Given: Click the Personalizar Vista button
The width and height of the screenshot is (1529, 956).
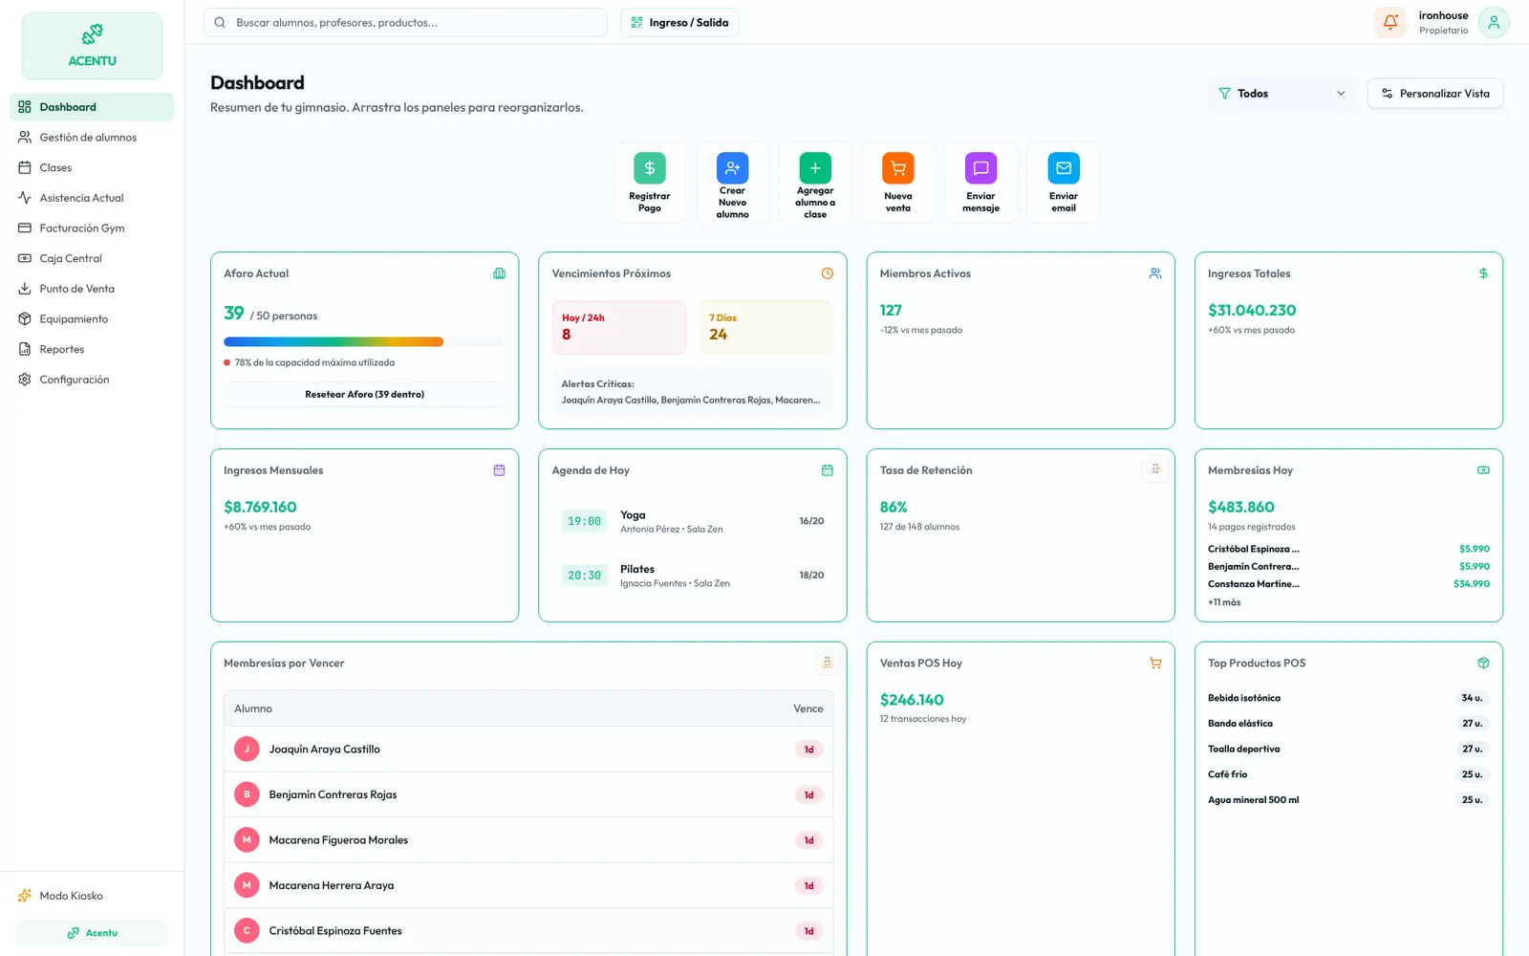Looking at the screenshot, I should click(1435, 94).
